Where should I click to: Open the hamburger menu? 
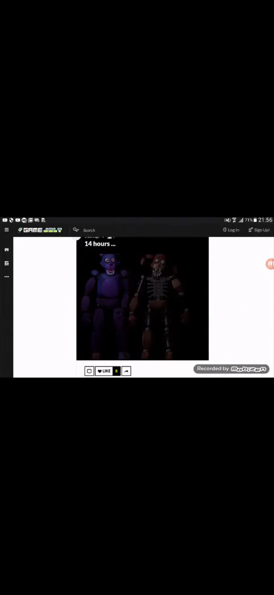point(6,230)
